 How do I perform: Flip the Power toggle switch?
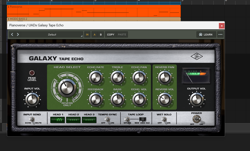click(198, 119)
